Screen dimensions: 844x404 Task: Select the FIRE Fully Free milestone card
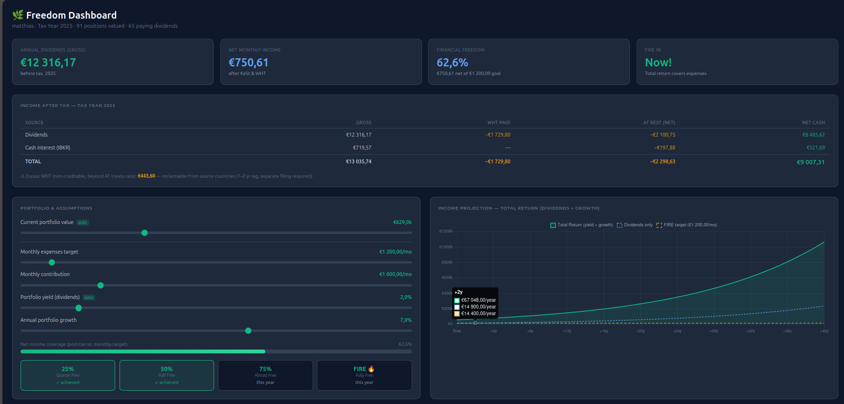tap(364, 375)
